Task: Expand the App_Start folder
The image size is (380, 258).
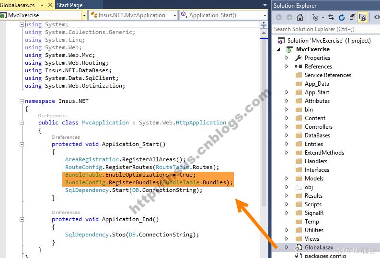Action: (287, 92)
